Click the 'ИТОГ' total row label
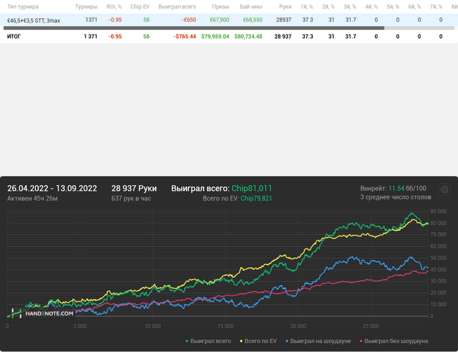This screenshot has height=352, width=458. click(14, 37)
